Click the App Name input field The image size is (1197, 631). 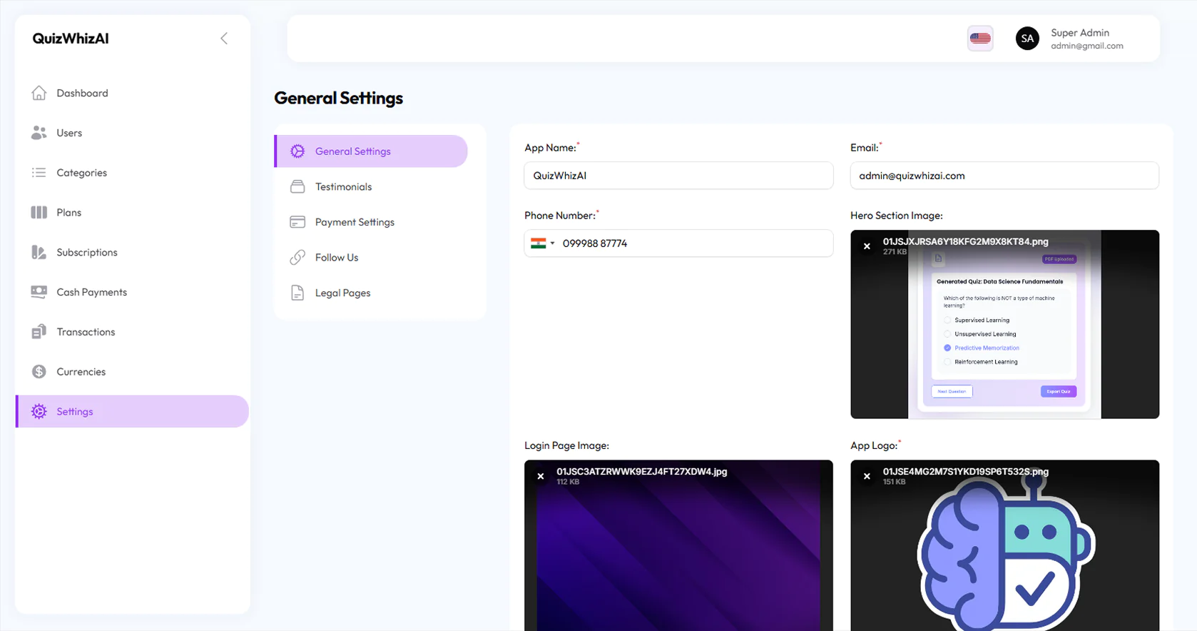click(678, 176)
